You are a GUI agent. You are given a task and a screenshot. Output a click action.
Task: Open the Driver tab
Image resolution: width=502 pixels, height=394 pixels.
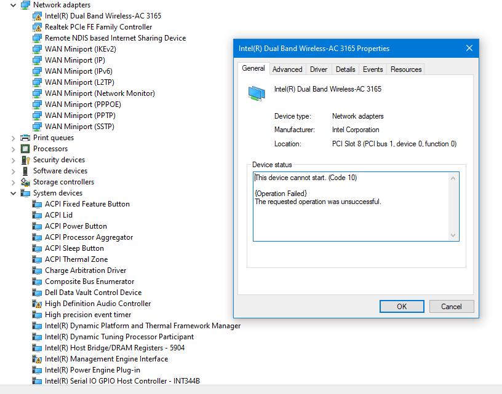[319, 69]
